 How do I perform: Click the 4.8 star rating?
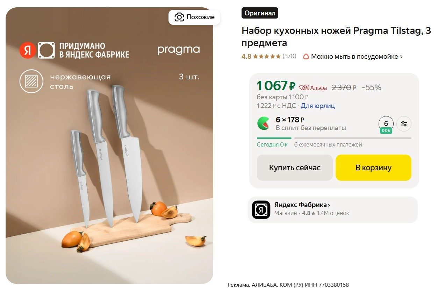(x=261, y=56)
